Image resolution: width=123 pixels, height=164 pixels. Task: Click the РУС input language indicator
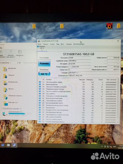point(115,147)
